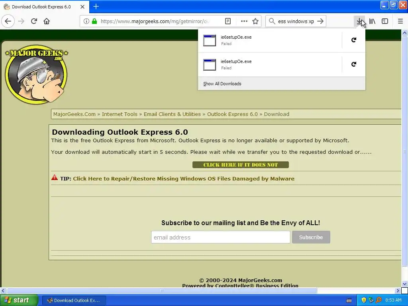Retry the second failed ie6setupOe.exe download
Viewport: 408px width, 306px height.
(354, 64)
